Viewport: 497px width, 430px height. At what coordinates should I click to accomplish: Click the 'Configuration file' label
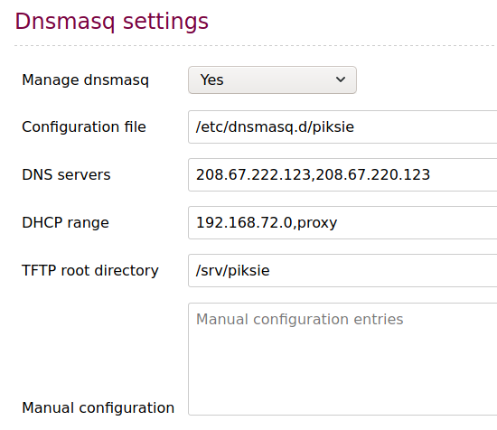click(84, 126)
